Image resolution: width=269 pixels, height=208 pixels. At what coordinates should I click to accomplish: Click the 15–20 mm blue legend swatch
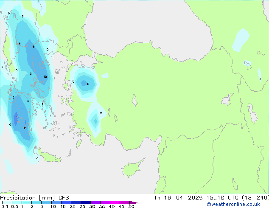[66, 202]
